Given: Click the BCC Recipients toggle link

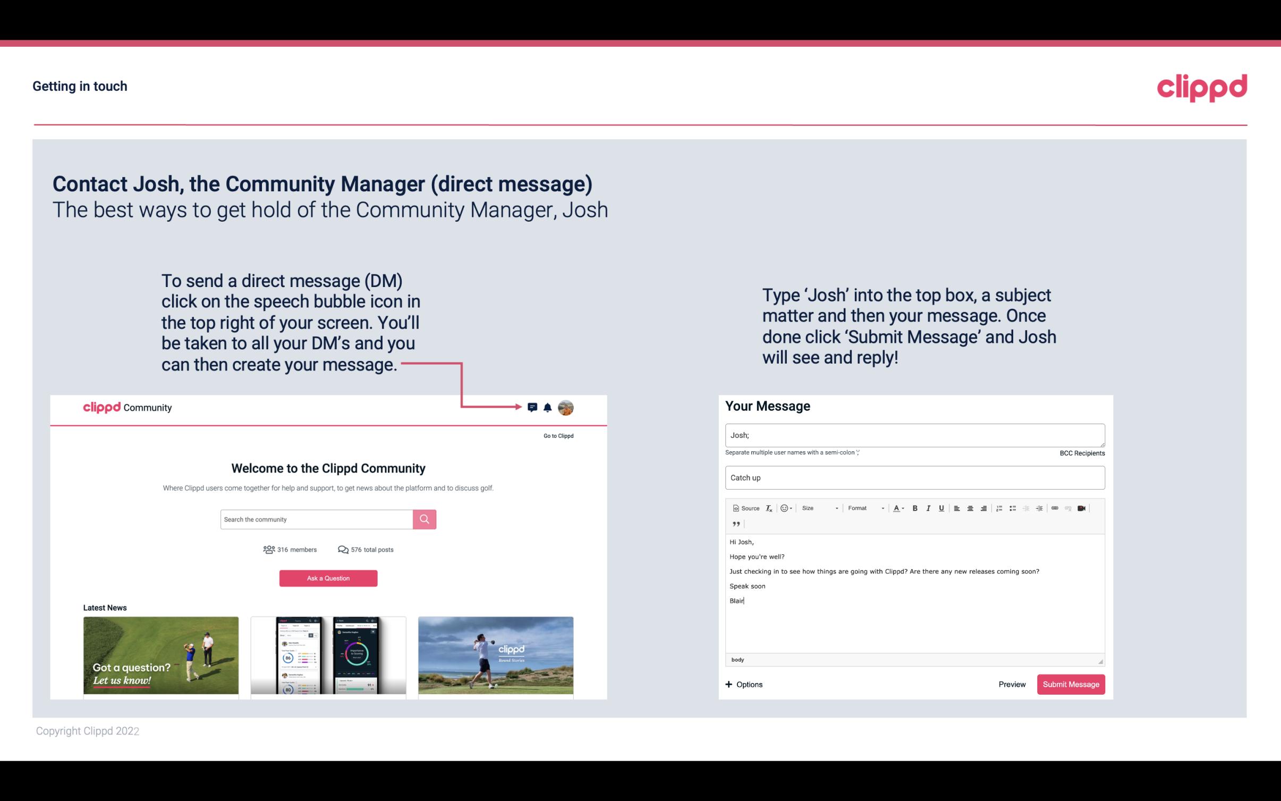Looking at the screenshot, I should click(x=1082, y=453).
